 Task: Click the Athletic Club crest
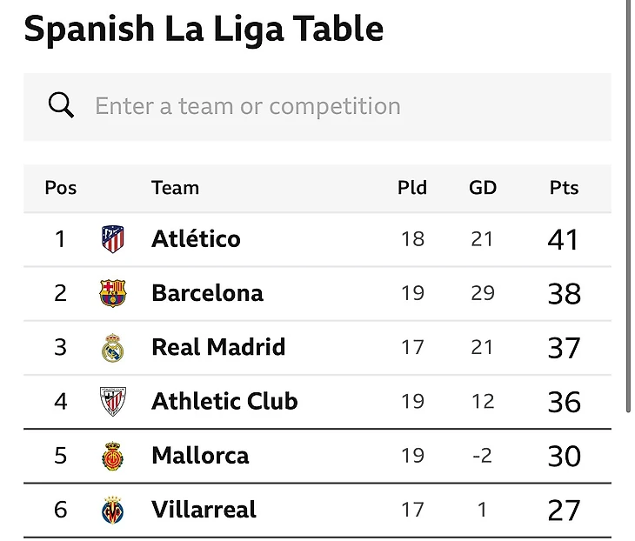[113, 402]
